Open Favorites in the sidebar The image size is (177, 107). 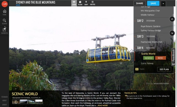(4, 31)
